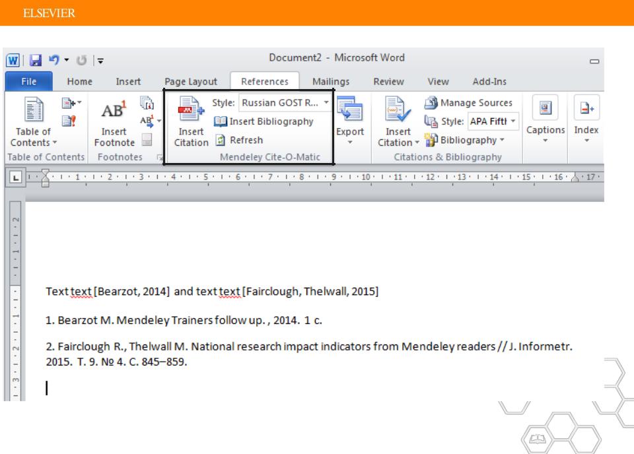634x454 pixels.
Task: Open Word's Insert Citation dropdown in Citations & Bibliography
Action: pos(398,122)
